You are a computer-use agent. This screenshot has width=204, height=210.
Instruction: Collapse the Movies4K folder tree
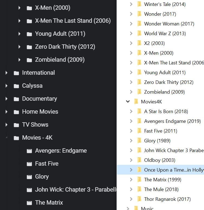point(128,102)
